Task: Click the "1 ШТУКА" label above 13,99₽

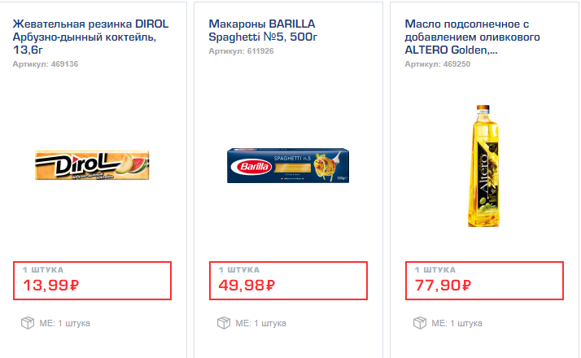Action: (42, 269)
